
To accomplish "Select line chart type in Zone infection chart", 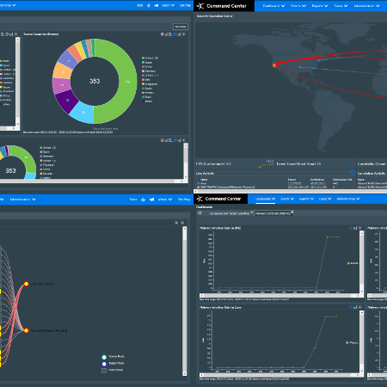I will [351, 307].
